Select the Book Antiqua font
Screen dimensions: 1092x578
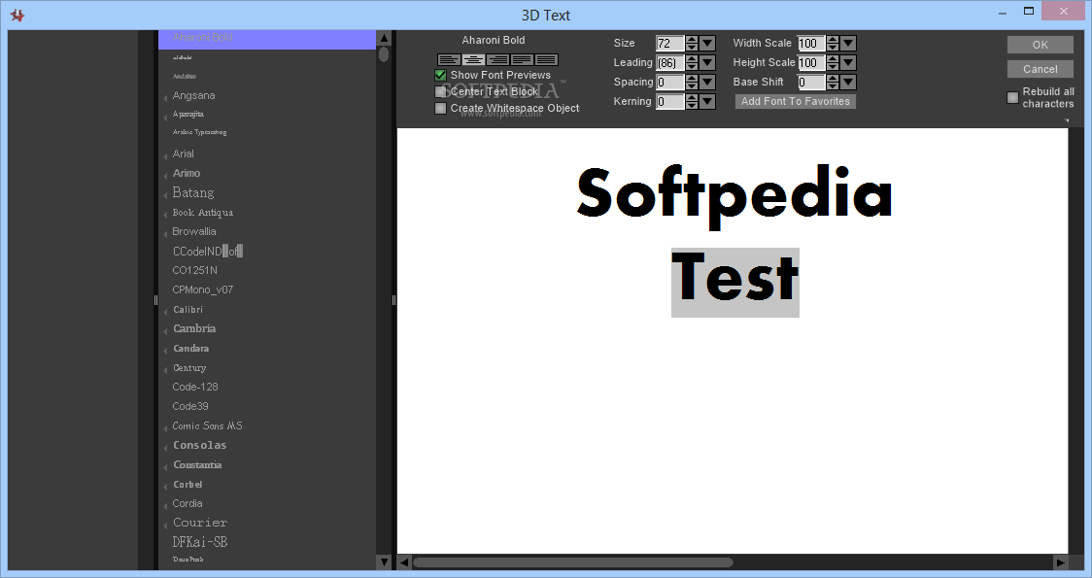pos(203,213)
